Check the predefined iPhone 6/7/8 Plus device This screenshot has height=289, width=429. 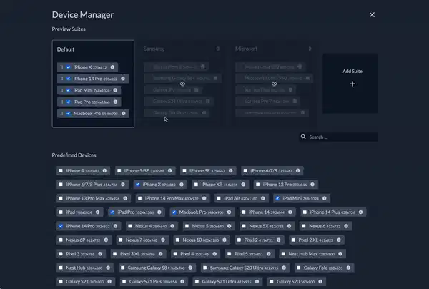coord(61,185)
